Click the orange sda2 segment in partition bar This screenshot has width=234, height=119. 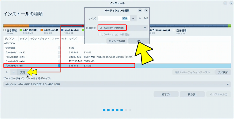(16, 25)
